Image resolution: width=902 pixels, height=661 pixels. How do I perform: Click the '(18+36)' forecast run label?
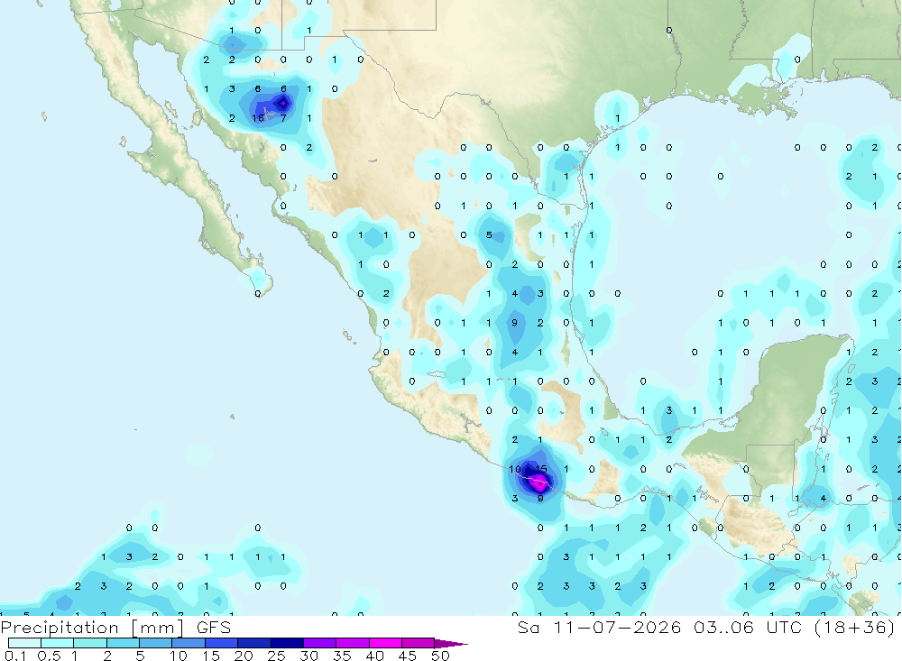[855, 627]
